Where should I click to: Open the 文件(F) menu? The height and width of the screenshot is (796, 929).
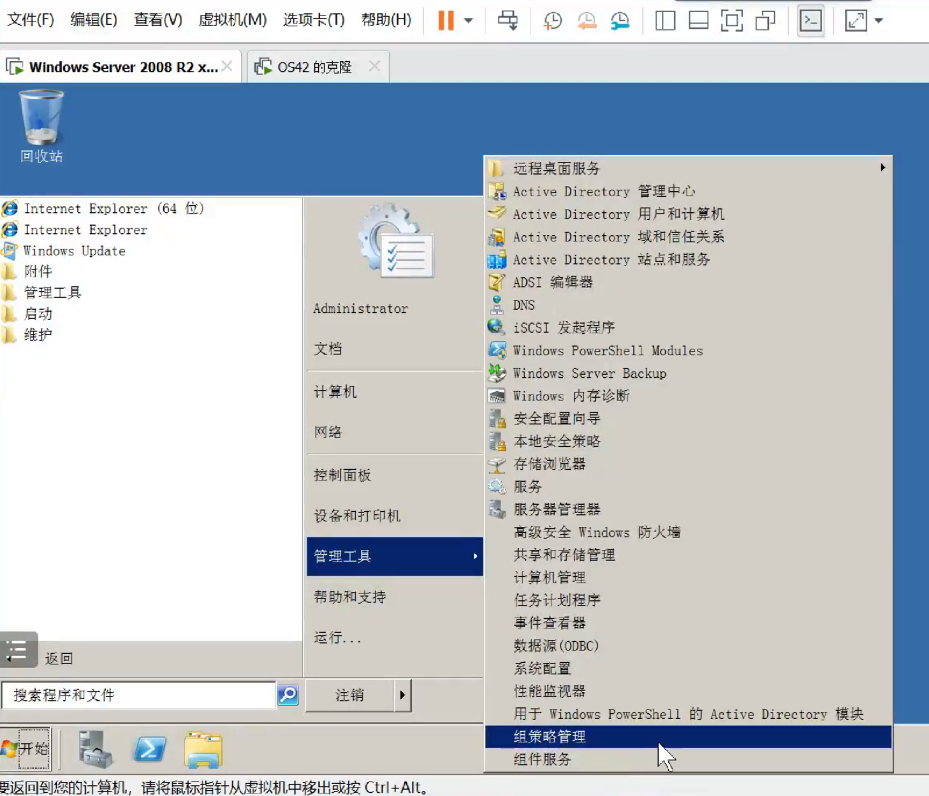pyautogui.click(x=30, y=20)
